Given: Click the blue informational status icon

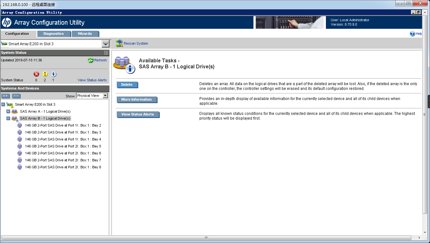Looking at the screenshot, I should point(53,74).
